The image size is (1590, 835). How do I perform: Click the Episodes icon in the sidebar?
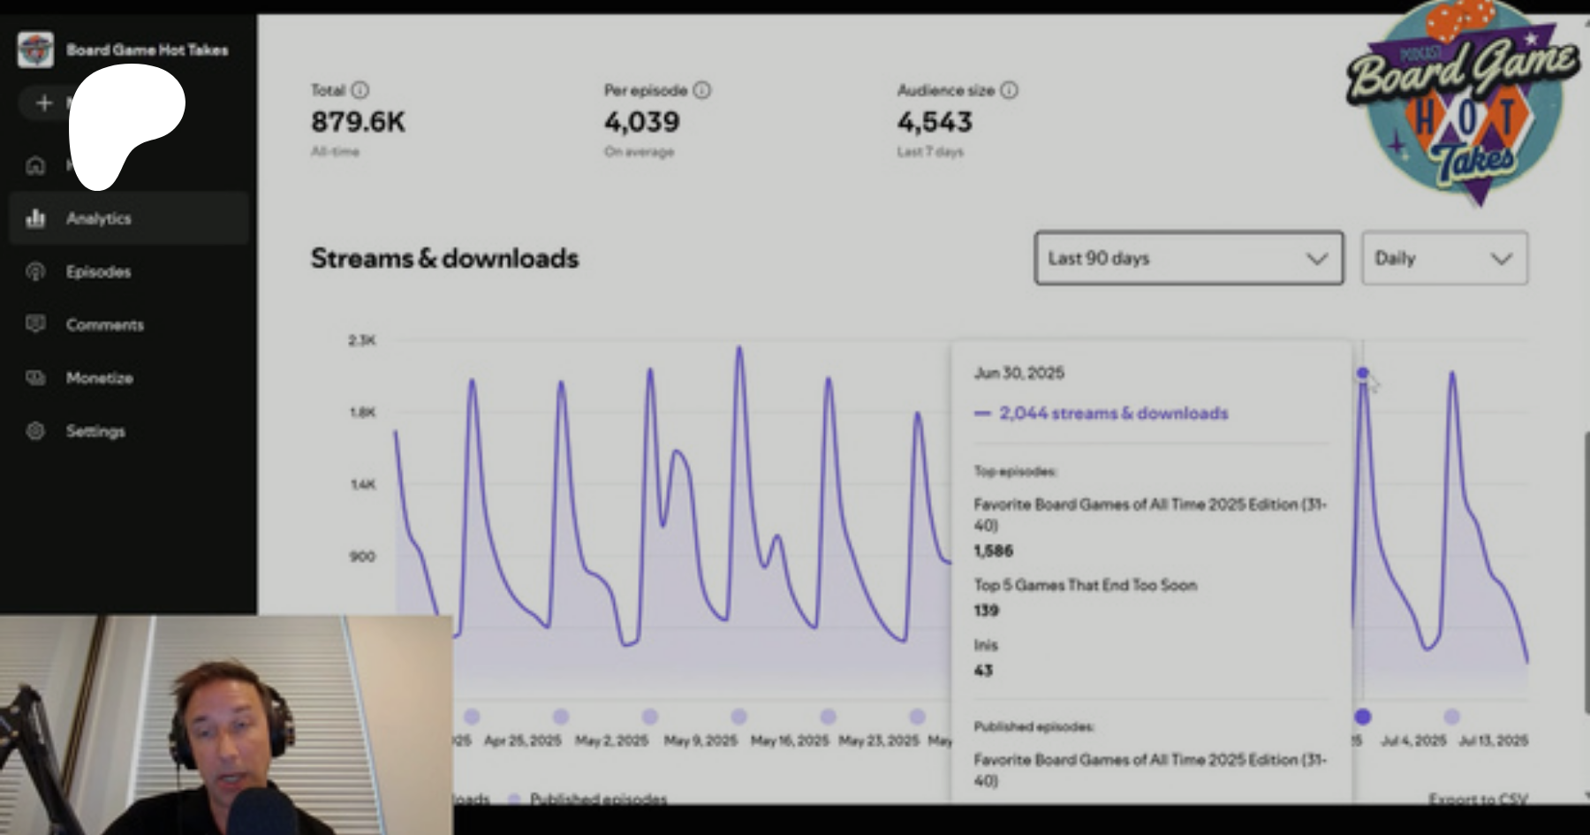tap(35, 271)
